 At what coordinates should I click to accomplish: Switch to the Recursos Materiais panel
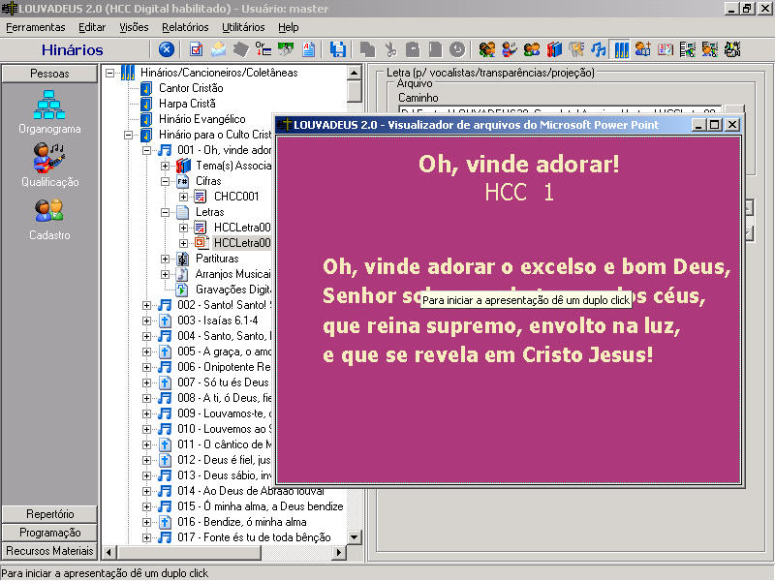click(x=49, y=550)
